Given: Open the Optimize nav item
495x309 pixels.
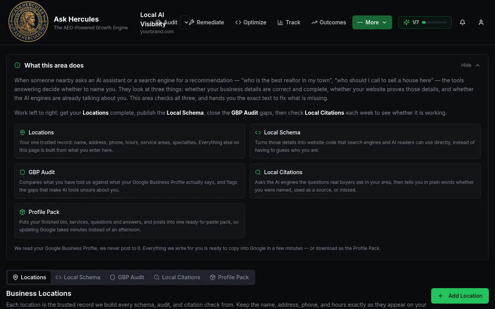Looking at the screenshot, I should click(251, 22).
